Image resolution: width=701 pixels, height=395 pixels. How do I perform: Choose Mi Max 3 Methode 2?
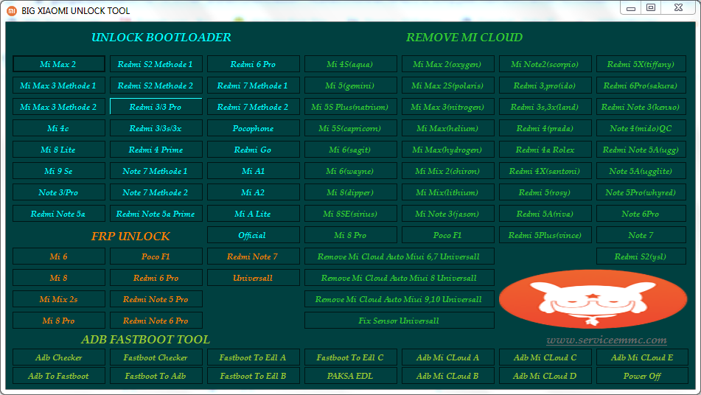point(58,107)
